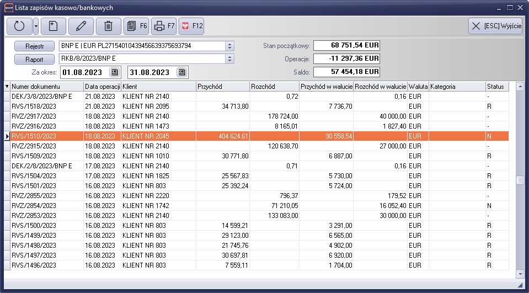This screenshot has height=293, width=529.
Task: Expand the BNP E register dropdown
Action: (x=230, y=46)
